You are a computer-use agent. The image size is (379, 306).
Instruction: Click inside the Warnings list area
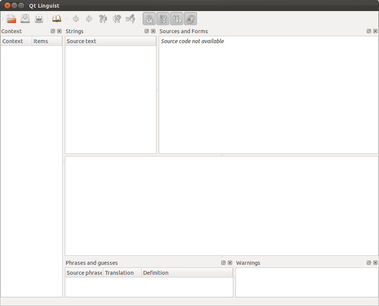[x=307, y=282]
